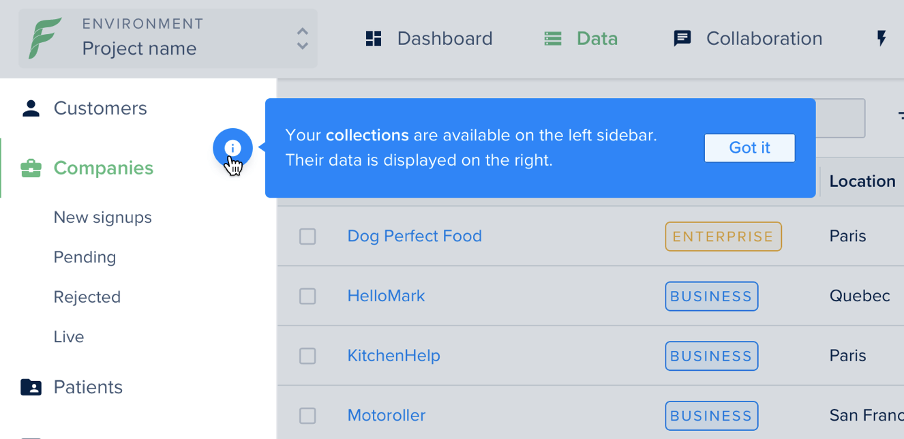
Task: Click the environment selector up-down arrows
Action: pos(303,39)
